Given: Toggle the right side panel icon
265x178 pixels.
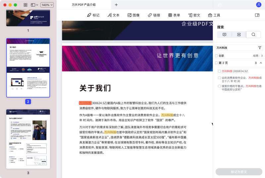Looking at the screenshot, I should (257, 15).
